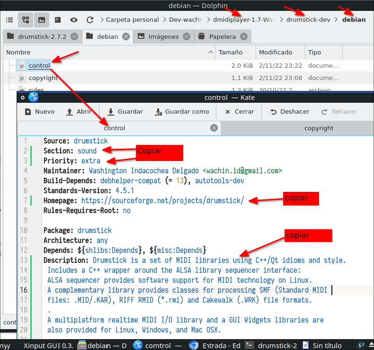Click the wachin.id@gmail.com email text

(x=242, y=171)
